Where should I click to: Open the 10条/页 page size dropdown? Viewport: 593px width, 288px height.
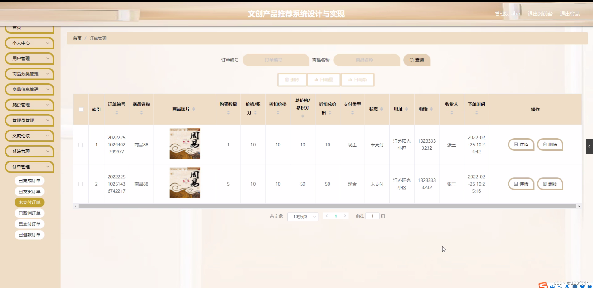click(303, 216)
